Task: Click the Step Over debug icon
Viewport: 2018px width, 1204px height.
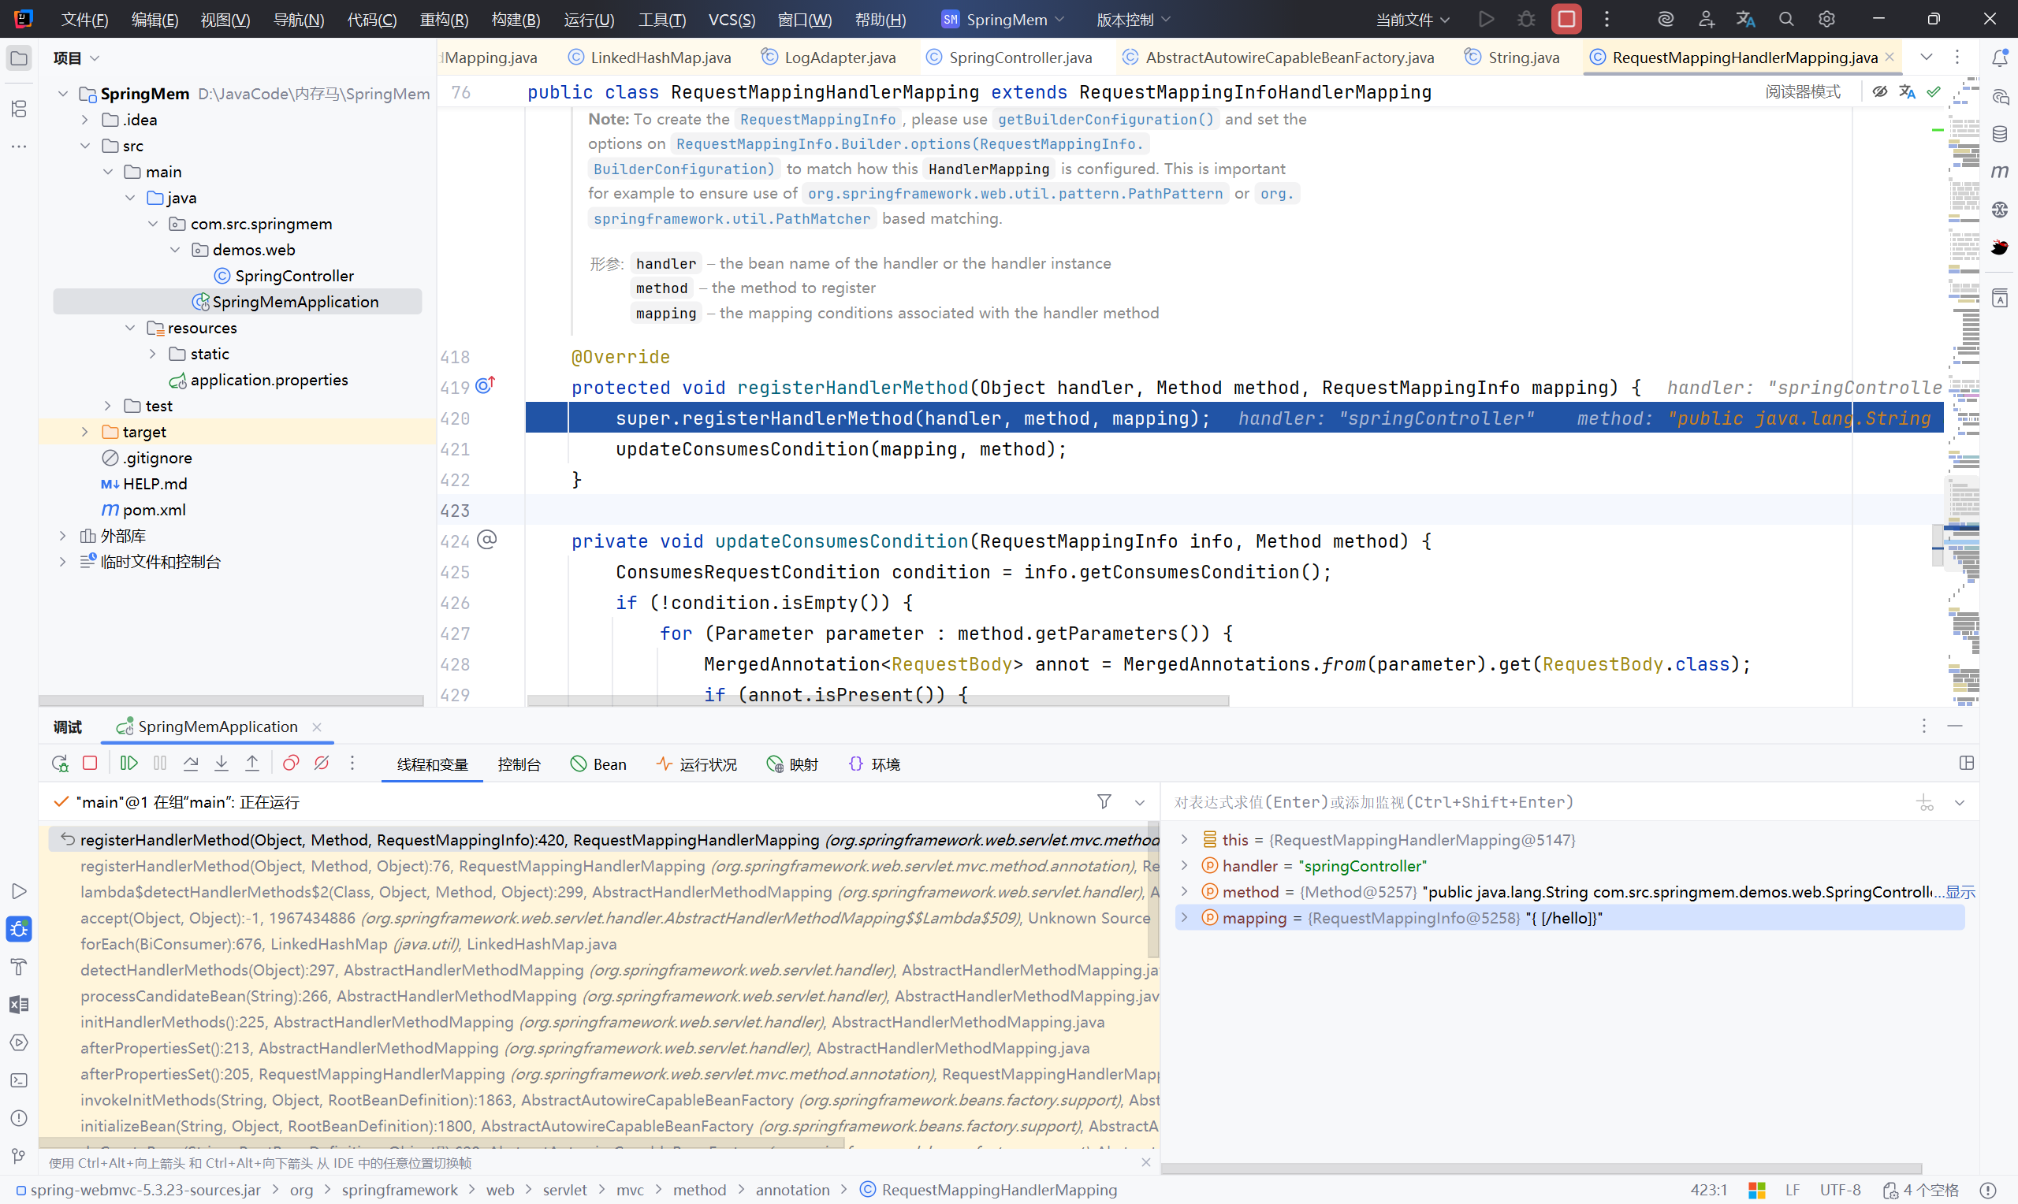Action: click(x=191, y=764)
